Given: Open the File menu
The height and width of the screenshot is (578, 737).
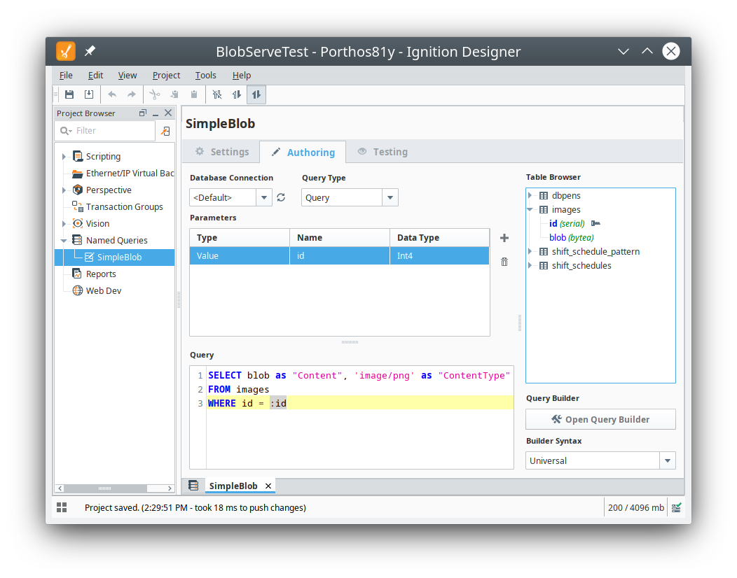Looking at the screenshot, I should click(x=66, y=75).
